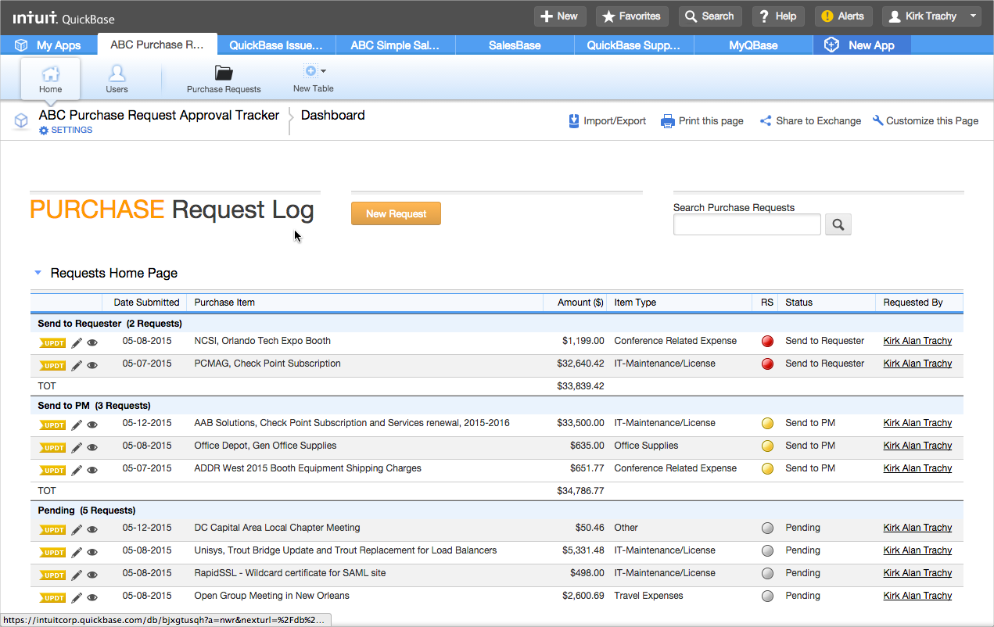Click red status dot for NCSI Orlando row
The width and height of the screenshot is (994, 627).
click(x=767, y=342)
